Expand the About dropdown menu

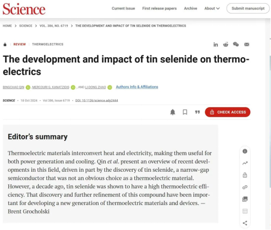tap(212, 8)
